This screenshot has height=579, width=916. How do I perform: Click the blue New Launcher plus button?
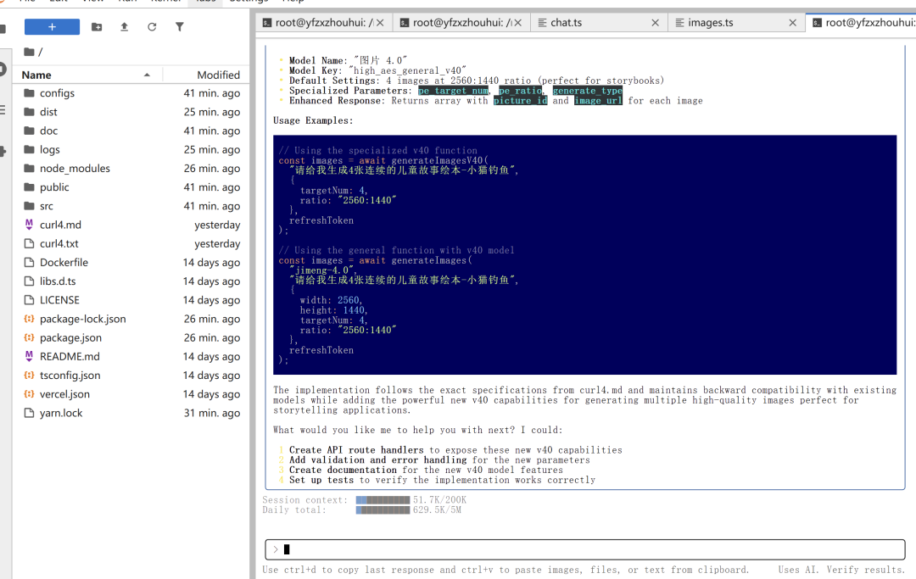click(52, 27)
